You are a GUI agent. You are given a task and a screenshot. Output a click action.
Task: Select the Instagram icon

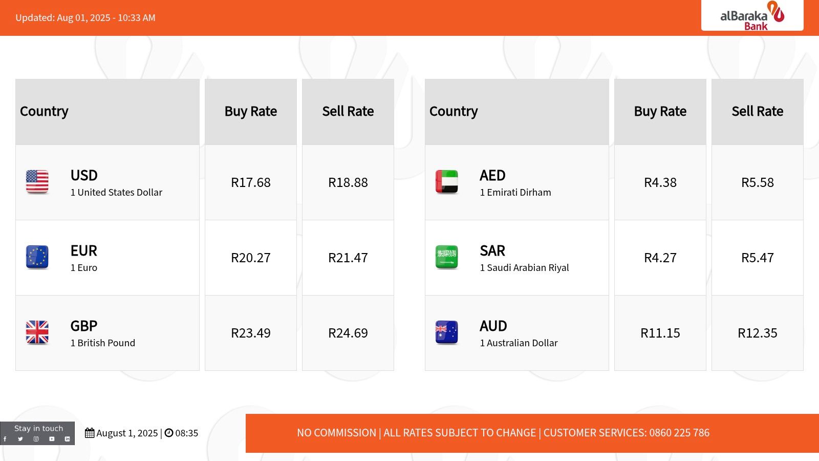click(36, 438)
